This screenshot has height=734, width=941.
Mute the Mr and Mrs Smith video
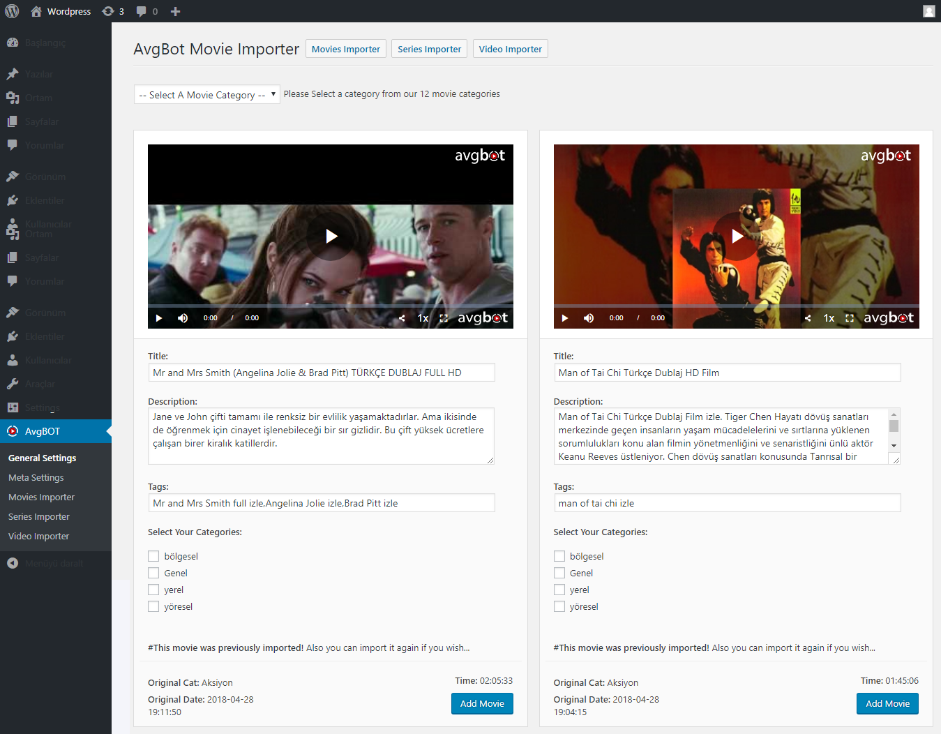183,318
